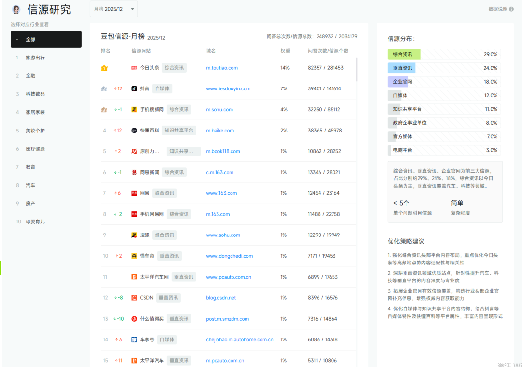
Task: Open the 月榜 2025/12 month dropdown
Action: click(114, 9)
